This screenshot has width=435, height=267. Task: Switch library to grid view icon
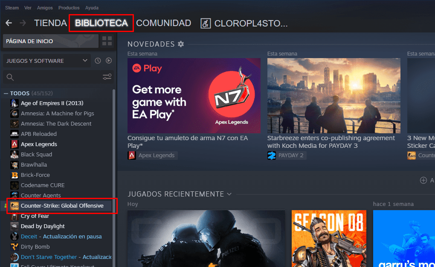point(107,41)
